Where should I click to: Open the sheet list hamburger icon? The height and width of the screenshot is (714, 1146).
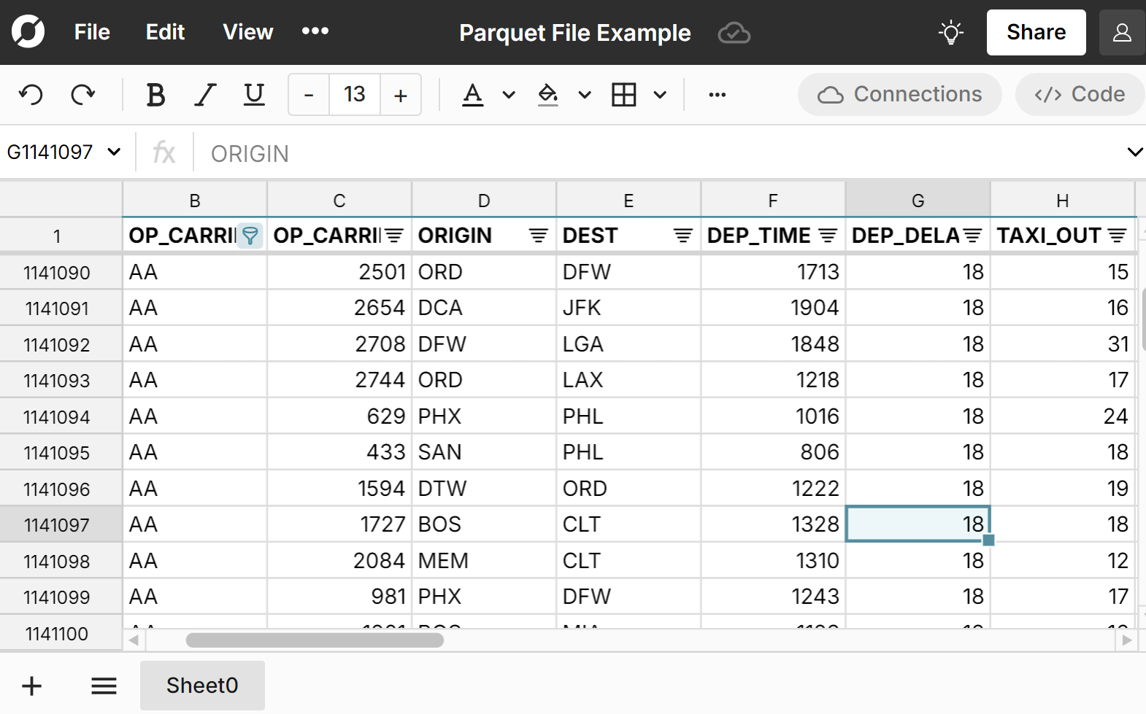coord(104,686)
